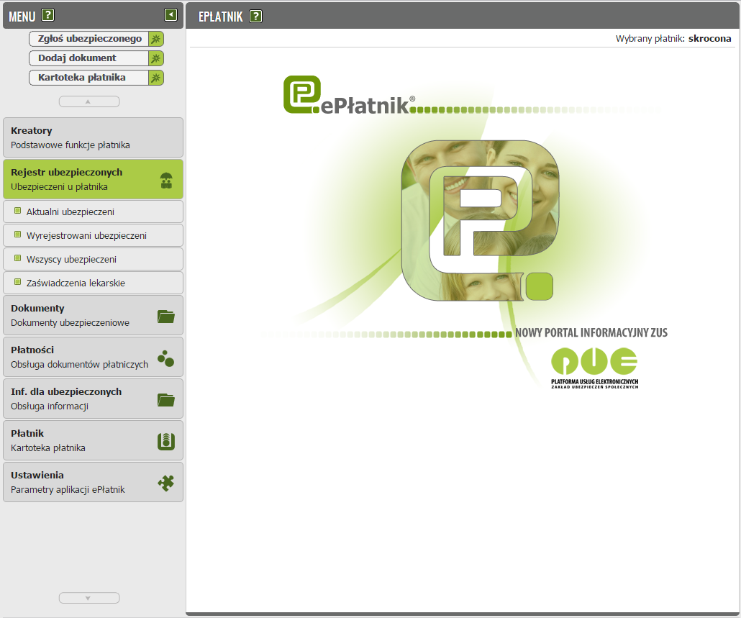Click the down-arrow scroll bar below Ustawienia
The image size is (741, 618).
[89, 598]
